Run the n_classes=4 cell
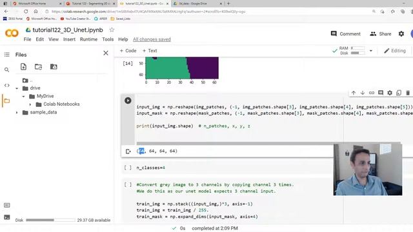This screenshot has width=413, height=232. click(x=128, y=168)
